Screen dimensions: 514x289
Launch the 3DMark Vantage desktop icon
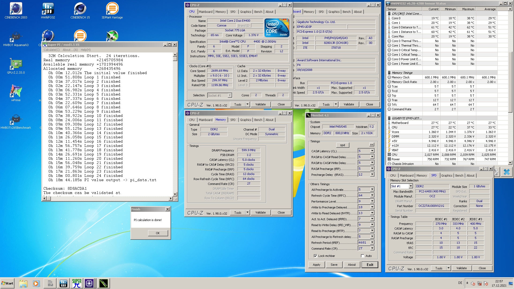point(112,11)
